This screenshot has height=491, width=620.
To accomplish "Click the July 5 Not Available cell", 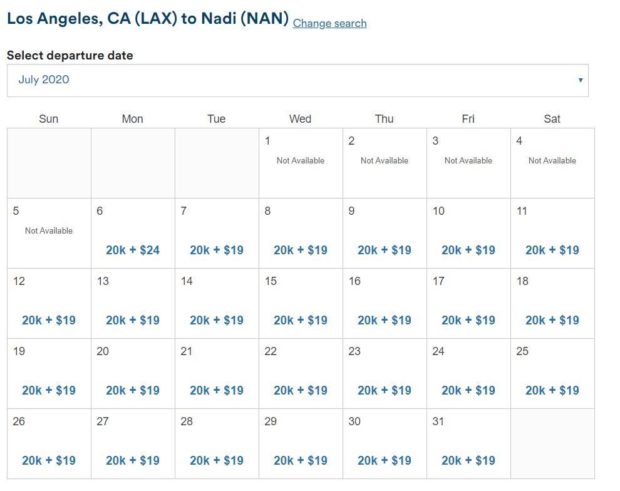I will 49,231.
